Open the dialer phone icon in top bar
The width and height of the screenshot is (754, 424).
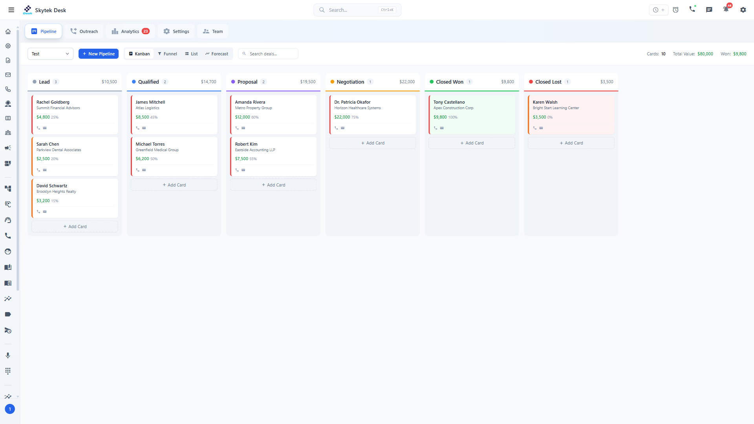692,10
